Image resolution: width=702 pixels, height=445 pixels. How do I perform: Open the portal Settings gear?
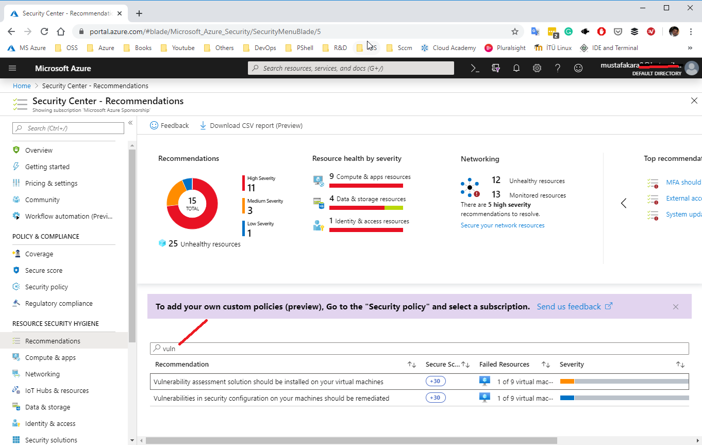(x=537, y=68)
